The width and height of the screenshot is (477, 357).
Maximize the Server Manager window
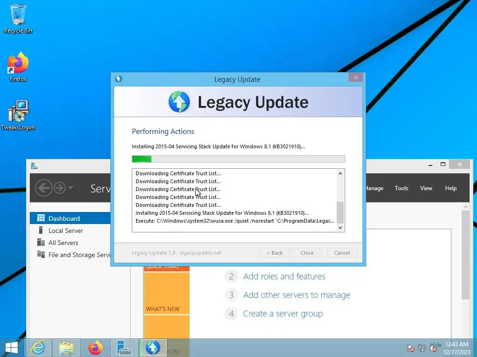[443, 164]
